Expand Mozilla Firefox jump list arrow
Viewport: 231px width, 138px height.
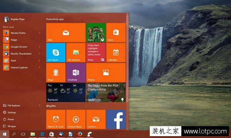point(40,33)
